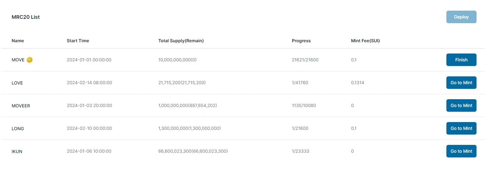Click the Mint Fee(SUI) header
This screenshot has width=485, height=169.
pos(365,41)
